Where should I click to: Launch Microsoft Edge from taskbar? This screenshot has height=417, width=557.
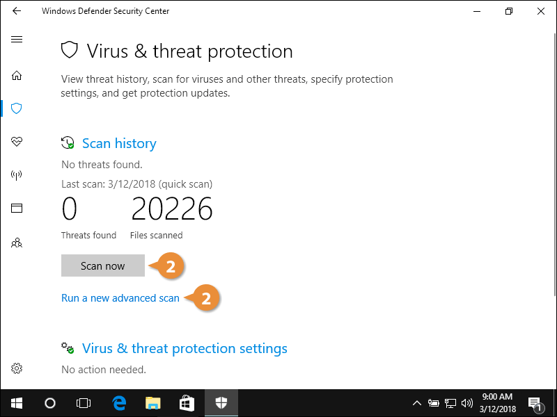pyautogui.click(x=119, y=402)
